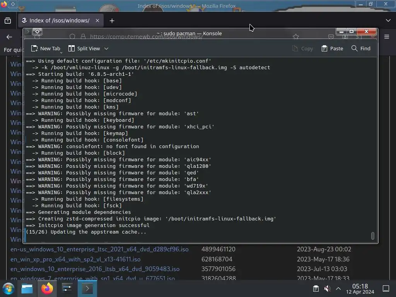This screenshot has height=297, width=396.
Task: Click the date 2023-May-17 18:36
Action: tap(323, 259)
